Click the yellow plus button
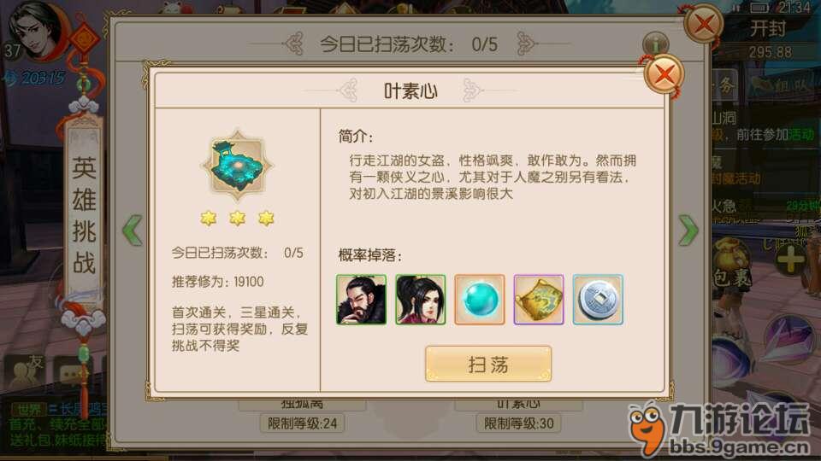This screenshot has width=821, height=461. click(x=790, y=258)
